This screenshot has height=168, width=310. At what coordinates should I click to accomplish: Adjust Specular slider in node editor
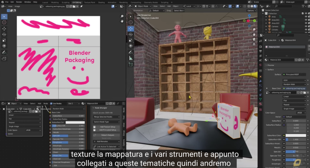pyautogui.click(x=68, y=136)
